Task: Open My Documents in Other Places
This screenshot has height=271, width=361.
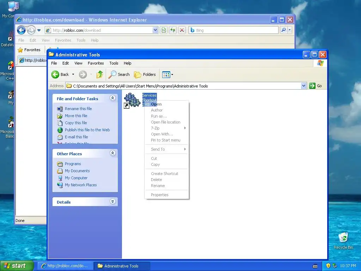Action: pos(77,171)
